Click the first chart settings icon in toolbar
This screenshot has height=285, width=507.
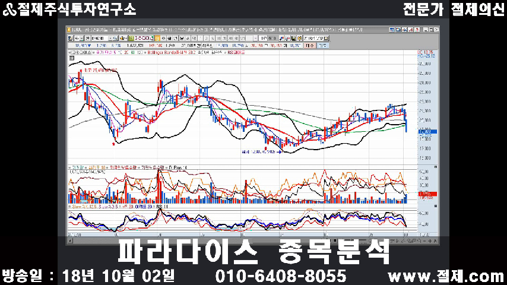[x=70, y=38]
